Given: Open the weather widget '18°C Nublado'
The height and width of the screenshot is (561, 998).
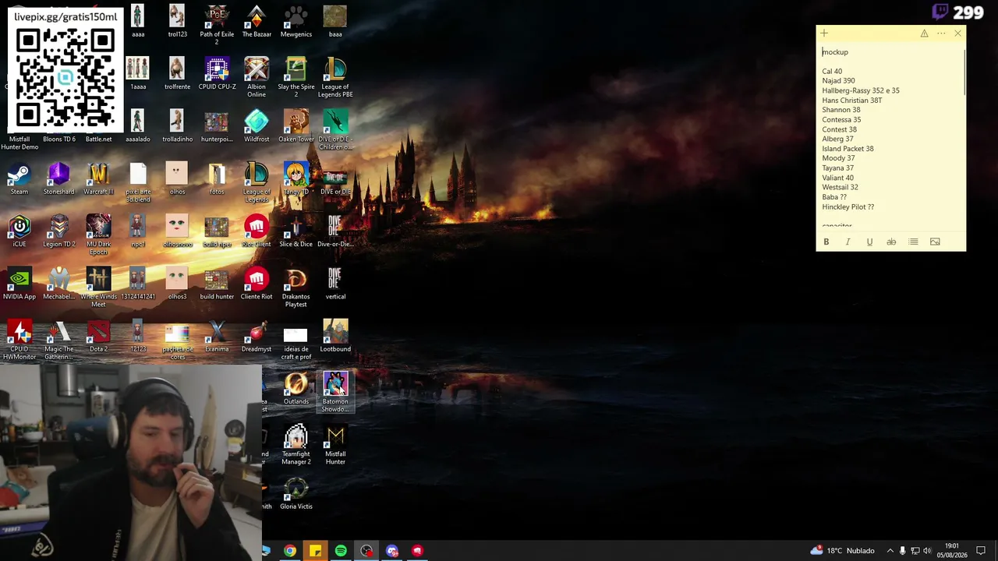Looking at the screenshot, I should point(843,551).
